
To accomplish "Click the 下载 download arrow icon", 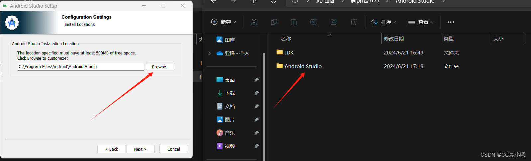I will [220, 93].
